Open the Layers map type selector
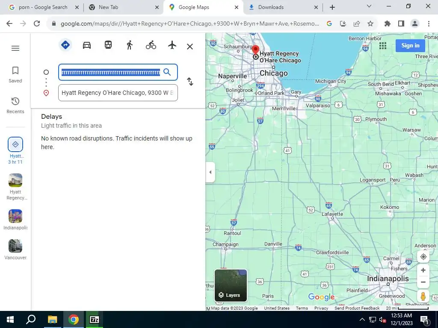 point(231,286)
